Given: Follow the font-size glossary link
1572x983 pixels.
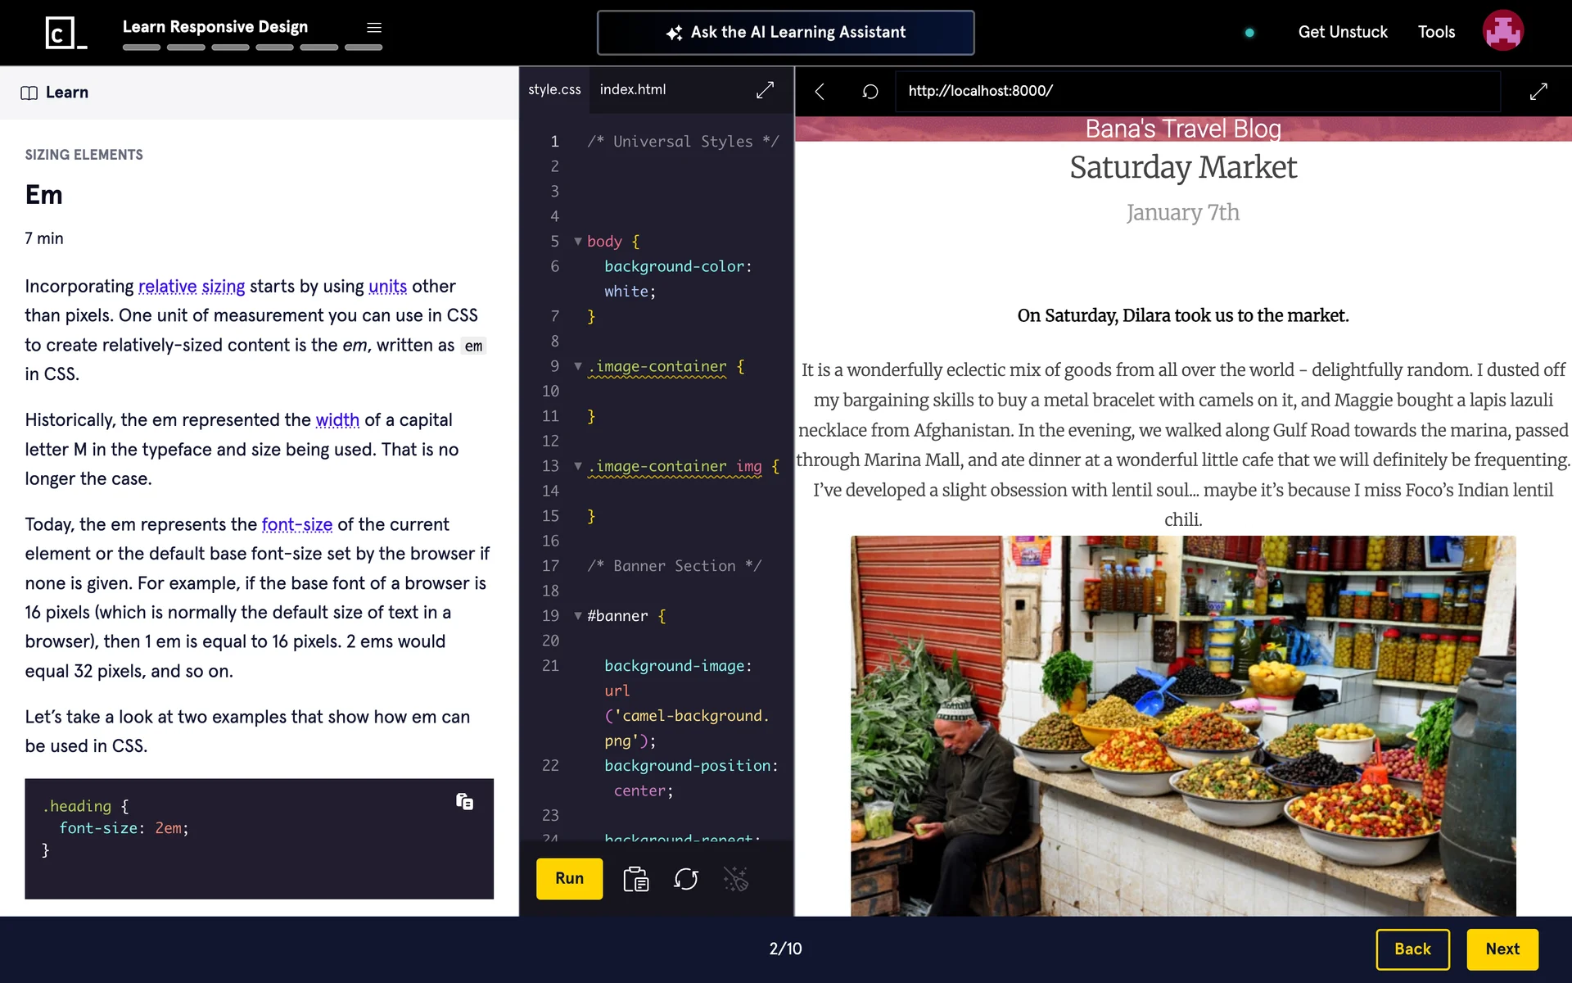Looking at the screenshot, I should click(x=296, y=524).
